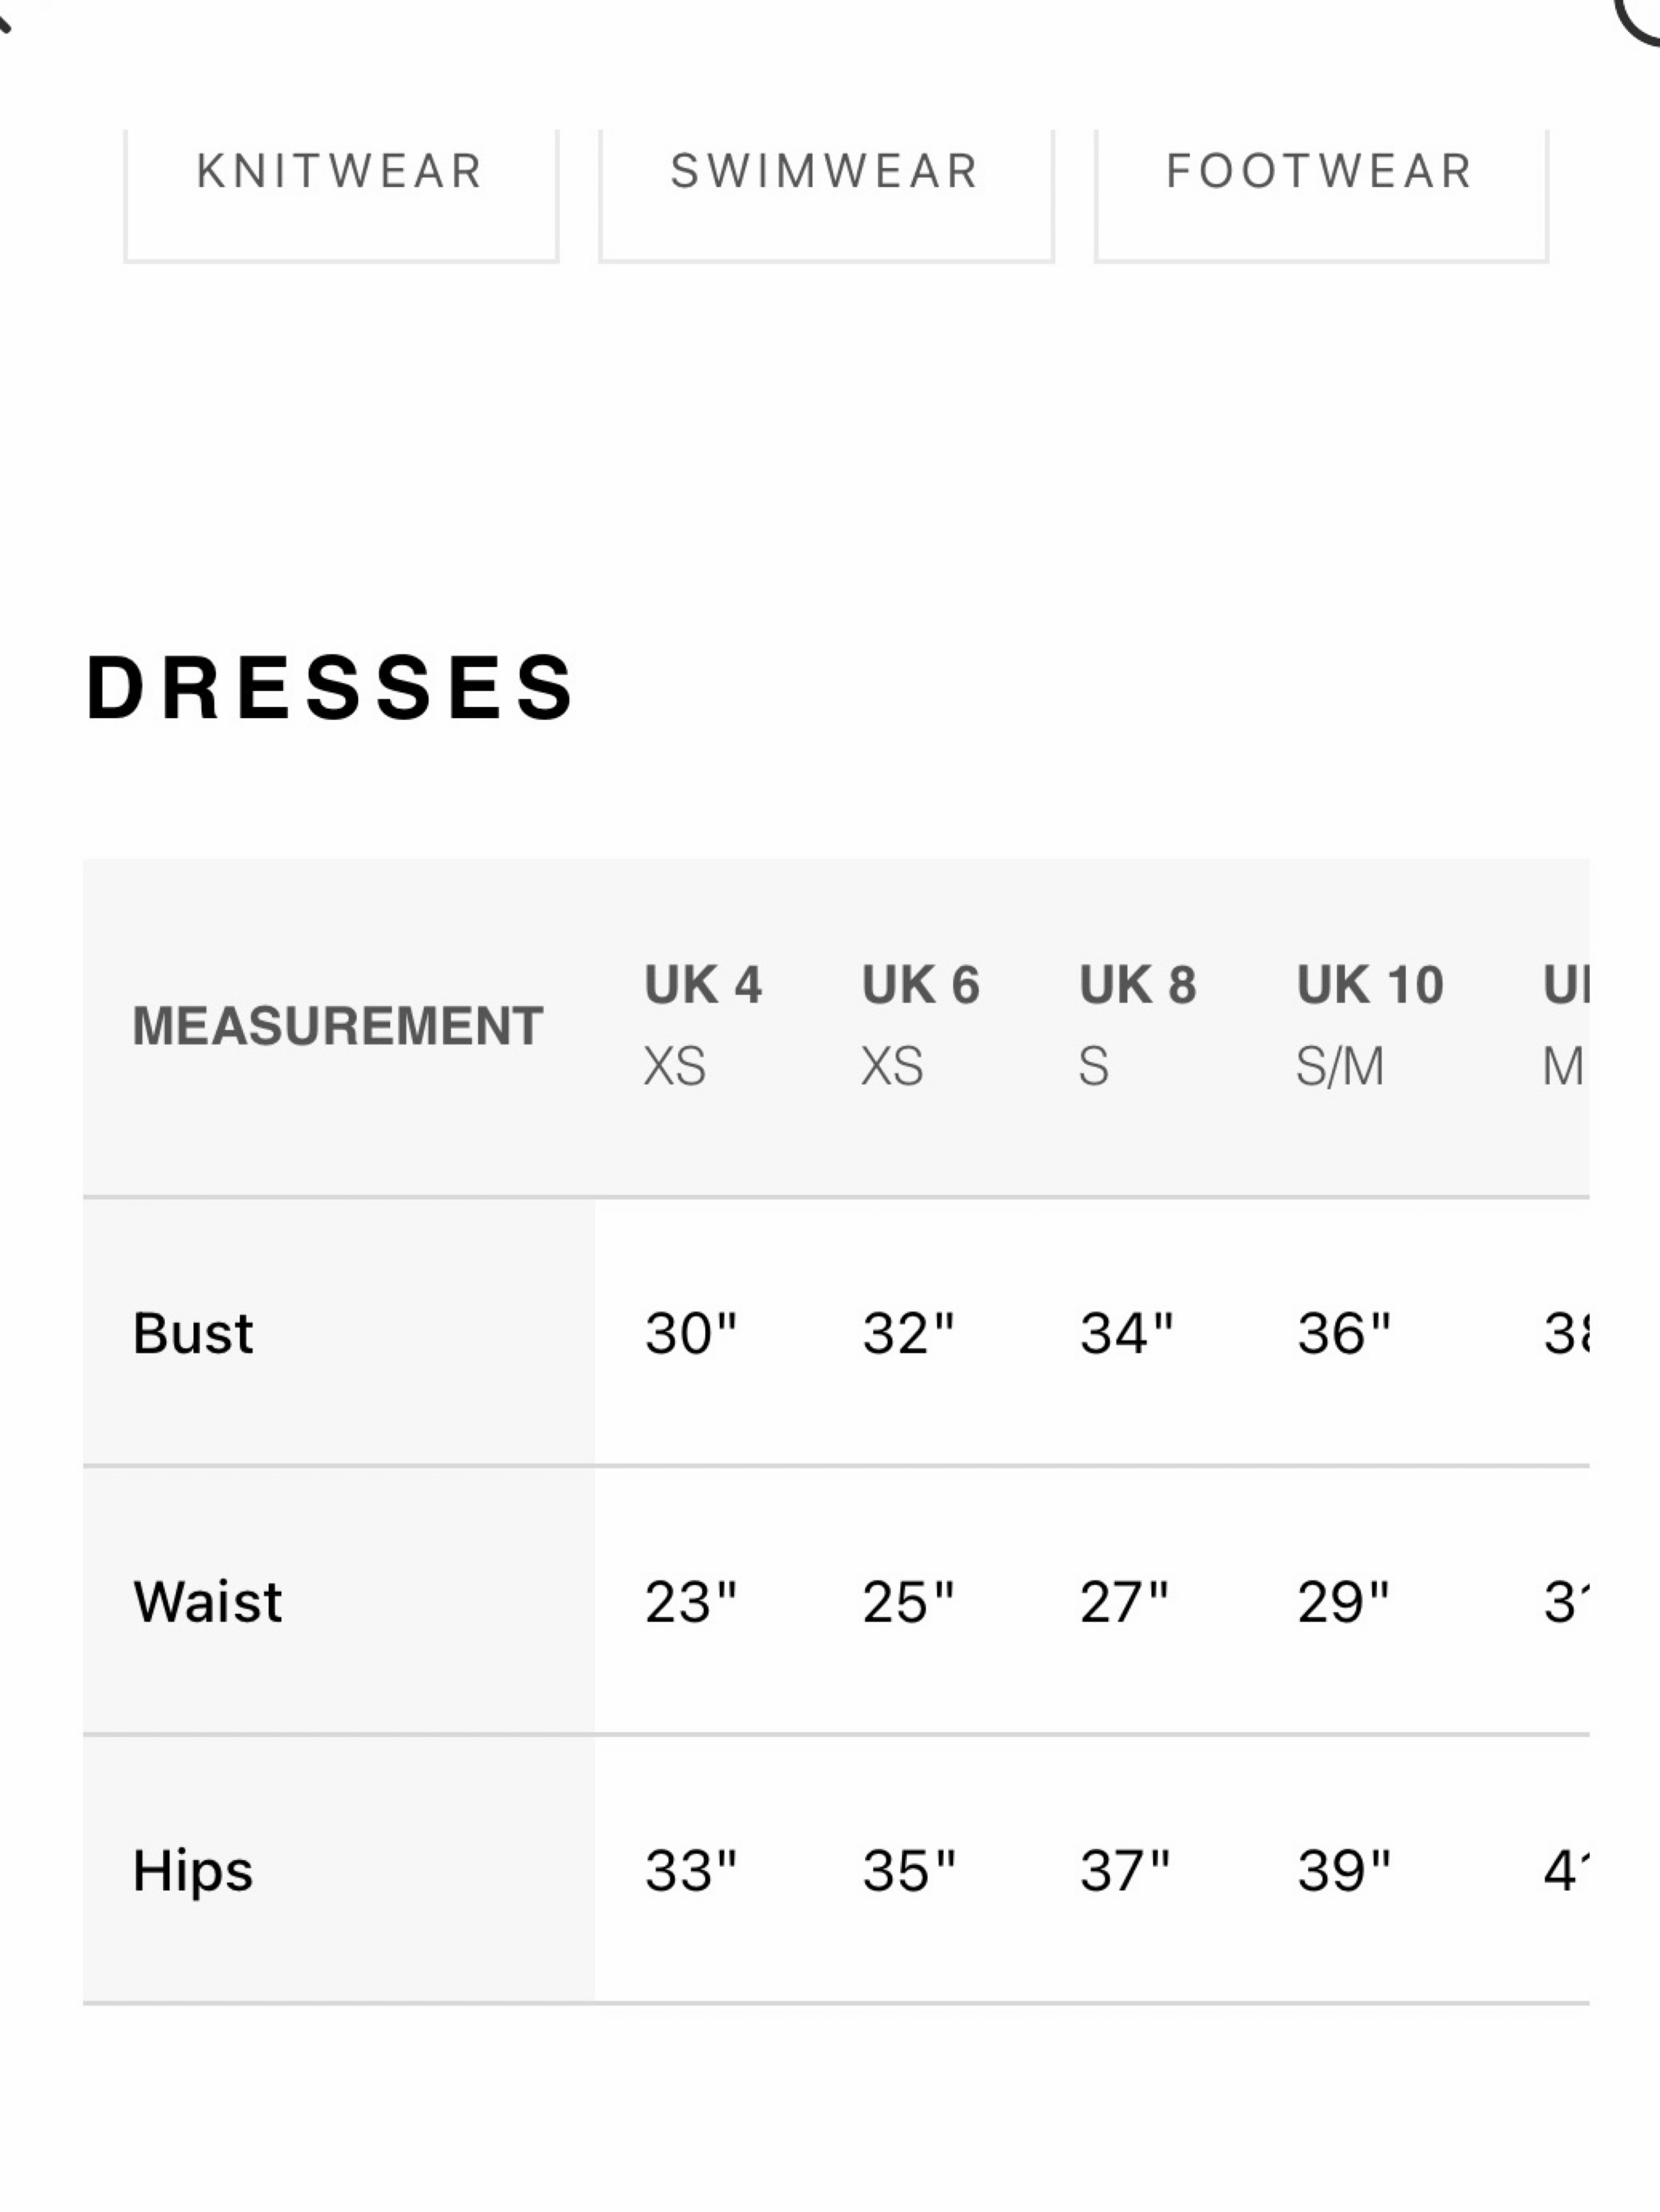Click the UK 8 S size header

[1138, 1025]
